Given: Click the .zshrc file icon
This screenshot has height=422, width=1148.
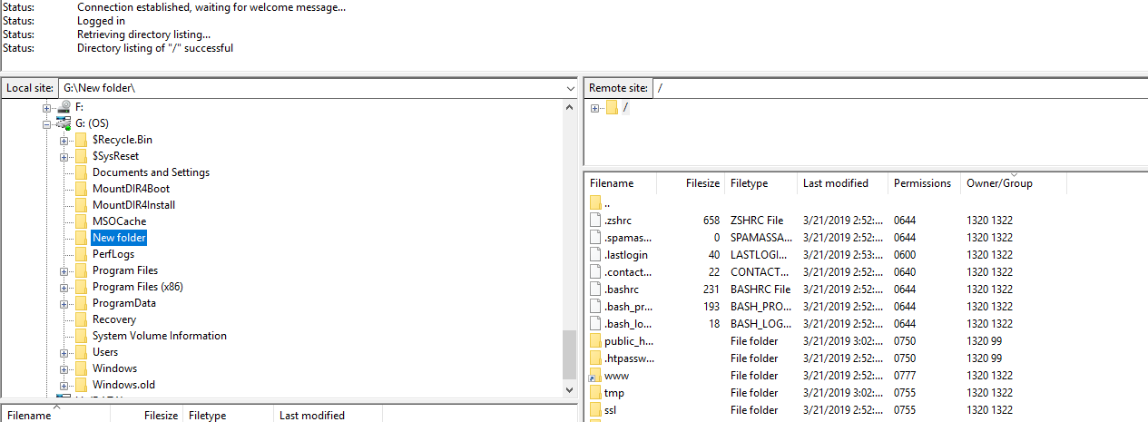Looking at the screenshot, I should [595, 220].
